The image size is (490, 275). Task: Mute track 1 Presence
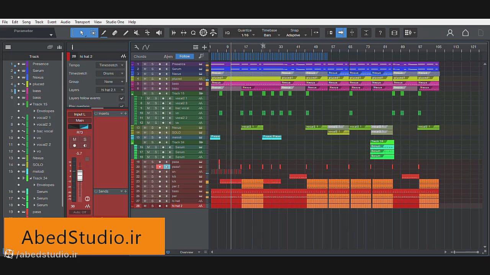click(x=145, y=64)
